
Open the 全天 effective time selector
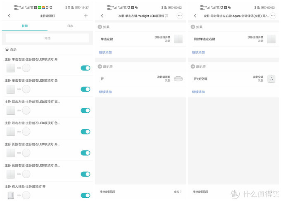point(177,192)
